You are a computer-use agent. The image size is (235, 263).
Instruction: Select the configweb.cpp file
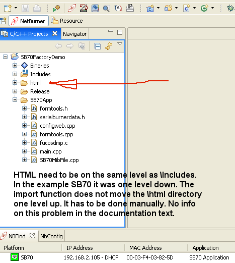pyautogui.click(x=57, y=126)
